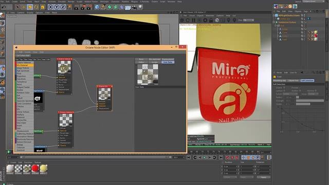Select Subdivision Surface in Object Manager

coord(287,22)
